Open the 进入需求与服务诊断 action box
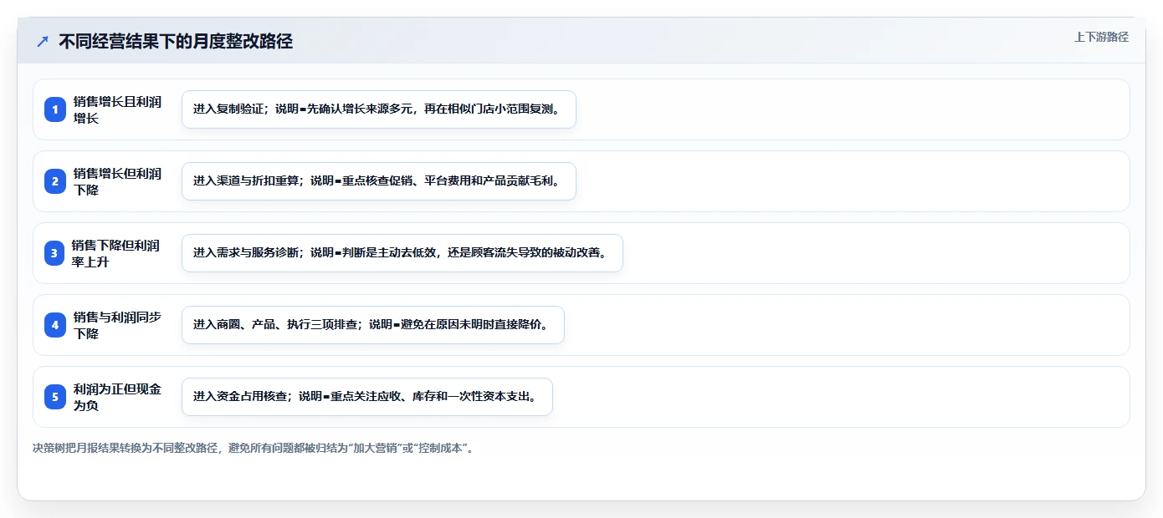Image resolution: width=1163 pixels, height=518 pixels. 402,253
